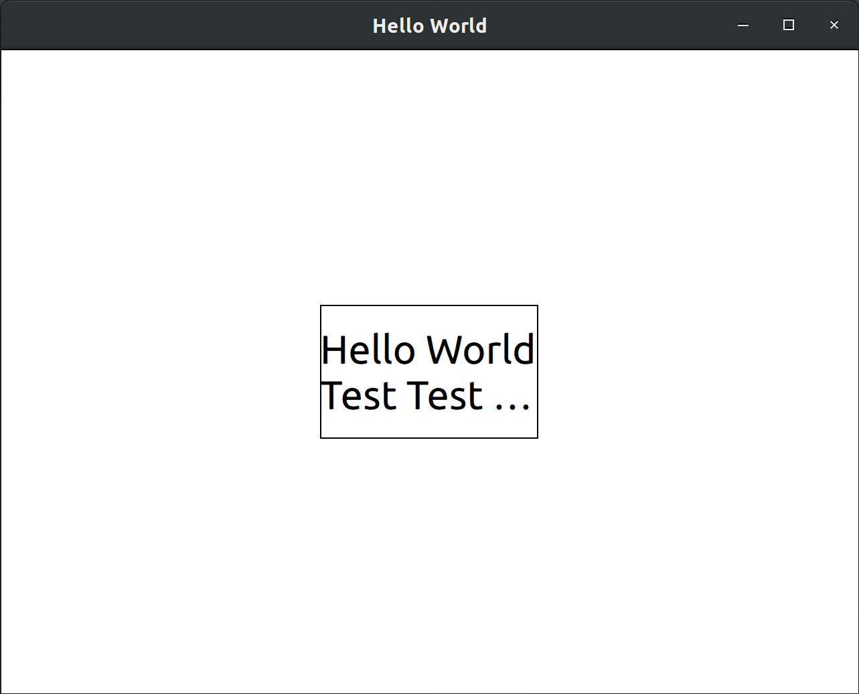Click the word "World" in the title bar

(x=459, y=25)
